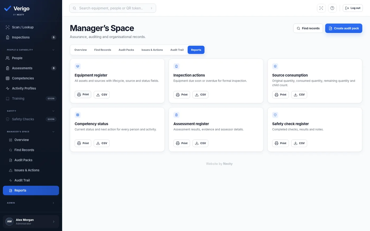The image size is (370, 231).
Task: Open the Alex Morgan user menu chevron
Action: [x=54, y=222]
